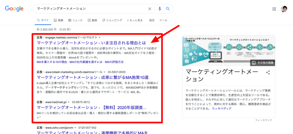Click phone number 0120-007-542
The image size is (293, 134).
[88, 128]
